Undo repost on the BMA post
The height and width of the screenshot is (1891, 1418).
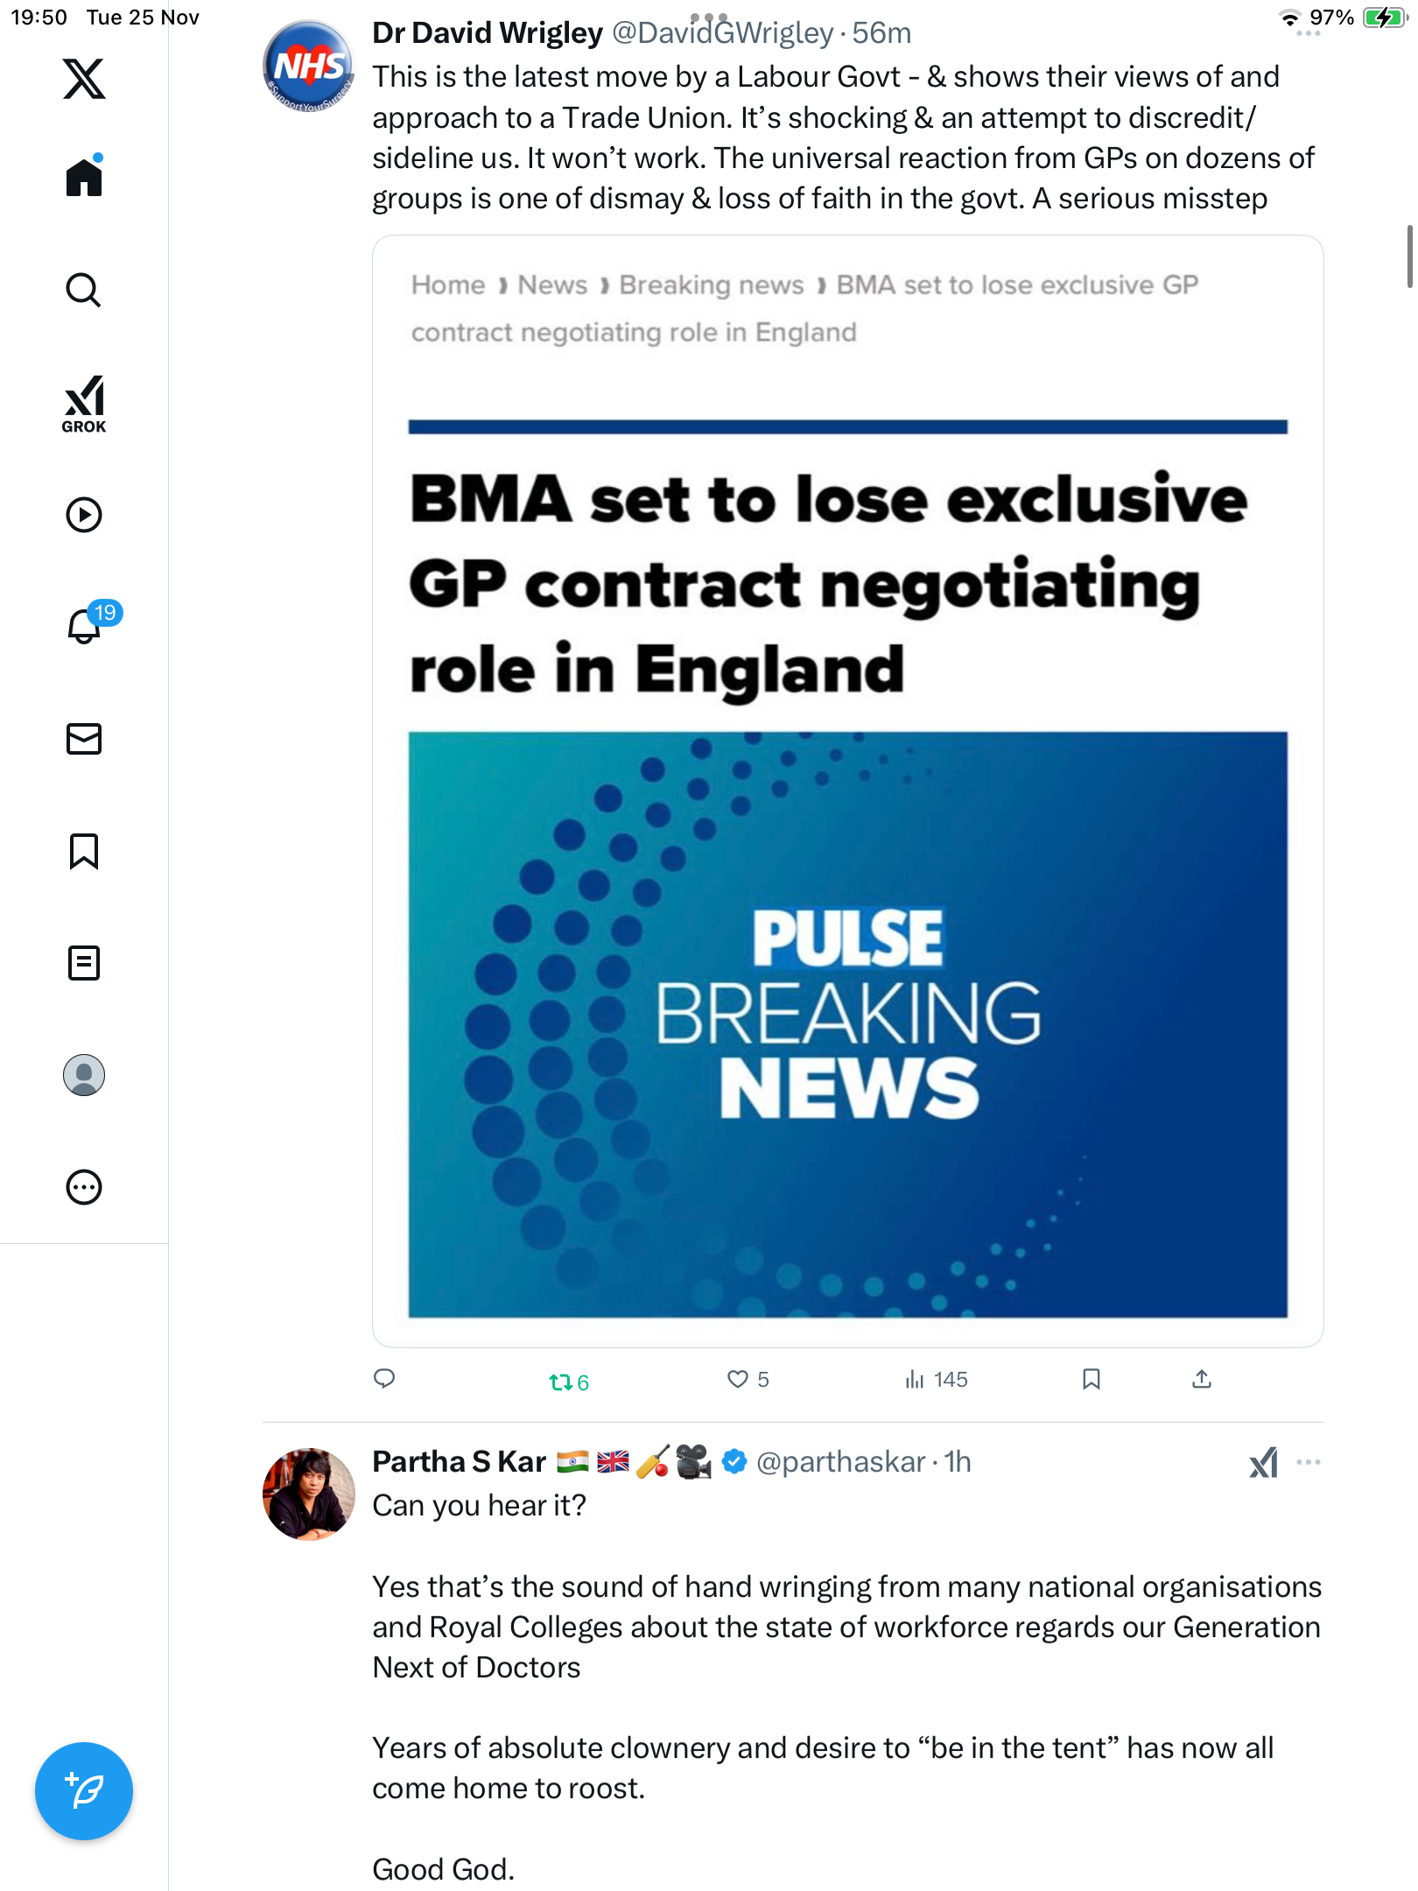pos(560,1381)
